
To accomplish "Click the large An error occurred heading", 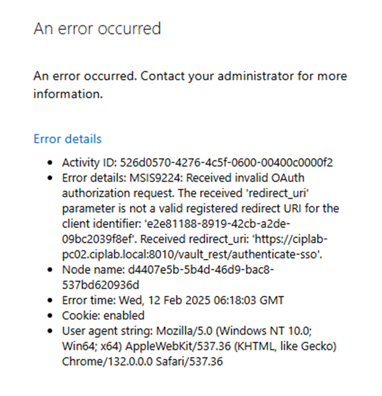I will pos(97,28).
